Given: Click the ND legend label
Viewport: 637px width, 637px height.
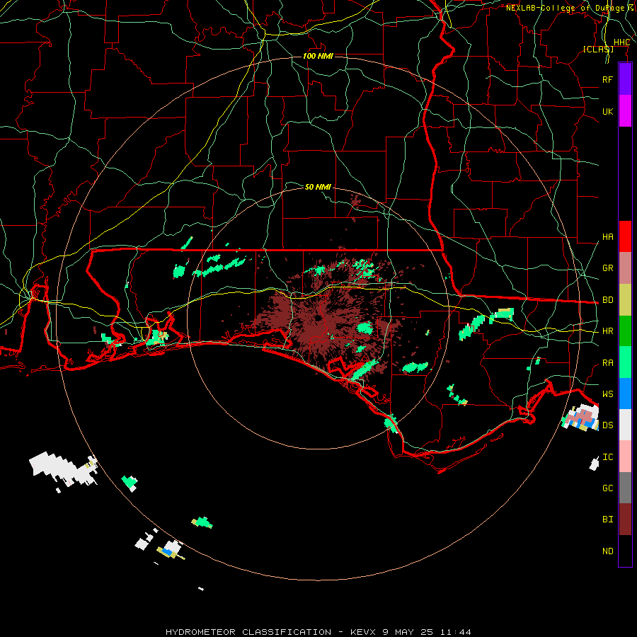Looking at the screenshot, I should tap(607, 551).
